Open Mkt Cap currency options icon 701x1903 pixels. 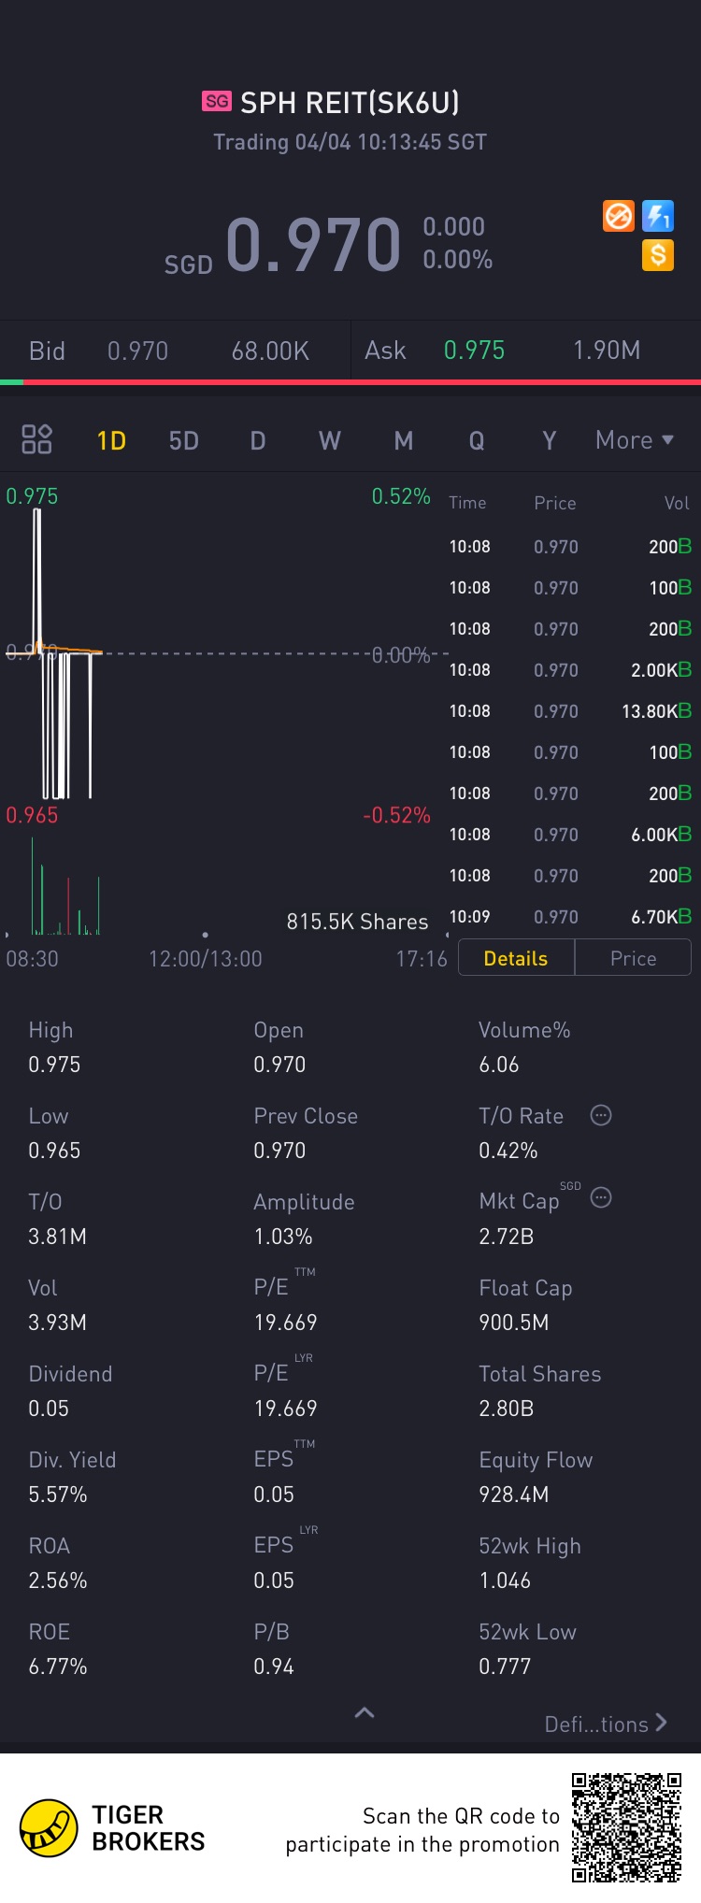click(x=601, y=1197)
